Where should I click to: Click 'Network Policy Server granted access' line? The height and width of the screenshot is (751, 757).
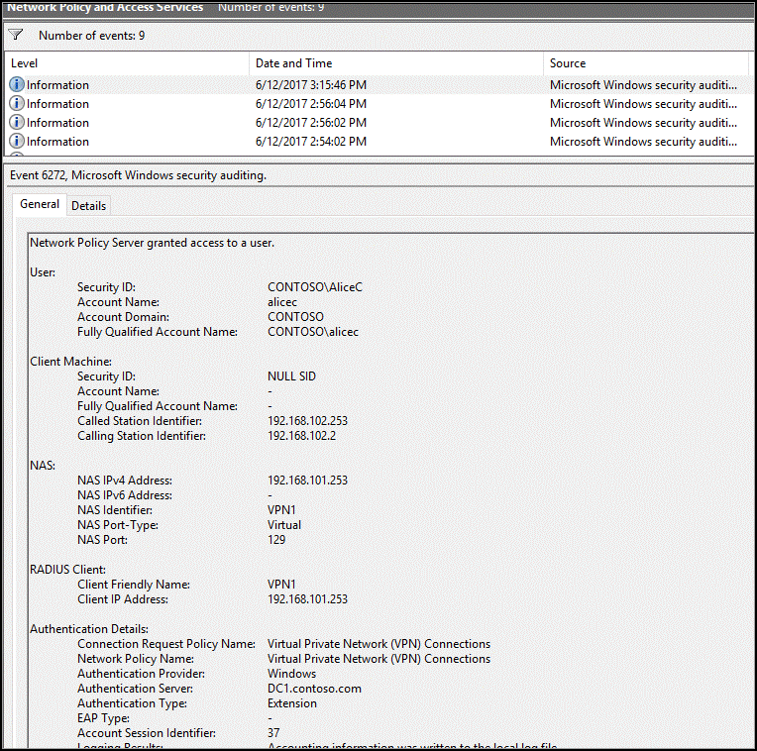point(152,243)
